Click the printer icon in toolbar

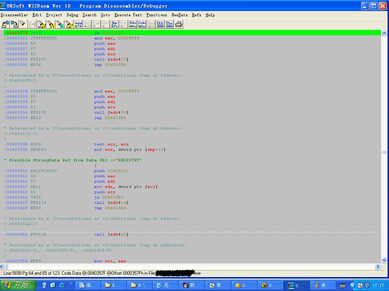(x=179, y=24)
